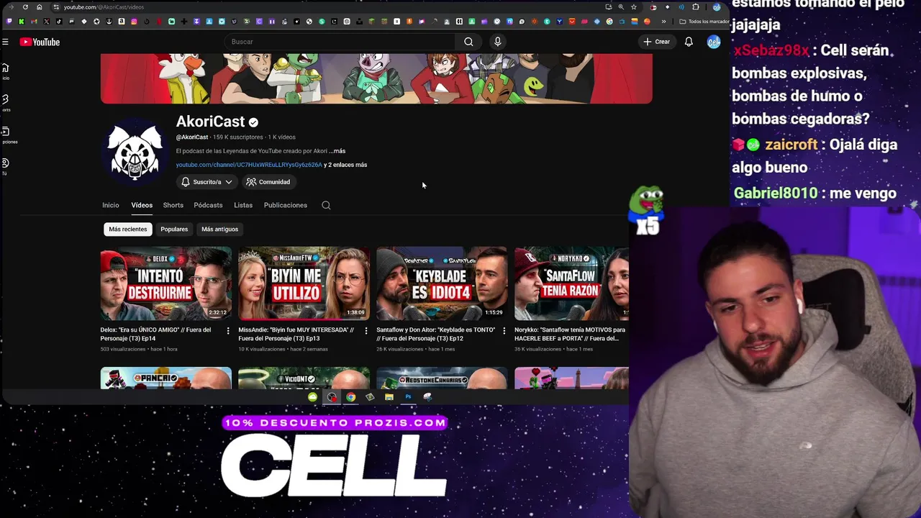Start voice search with microphone icon
Image resolution: width=921 pixels, height=518 pixels.
pyautogui.click(x=497, y=42)
